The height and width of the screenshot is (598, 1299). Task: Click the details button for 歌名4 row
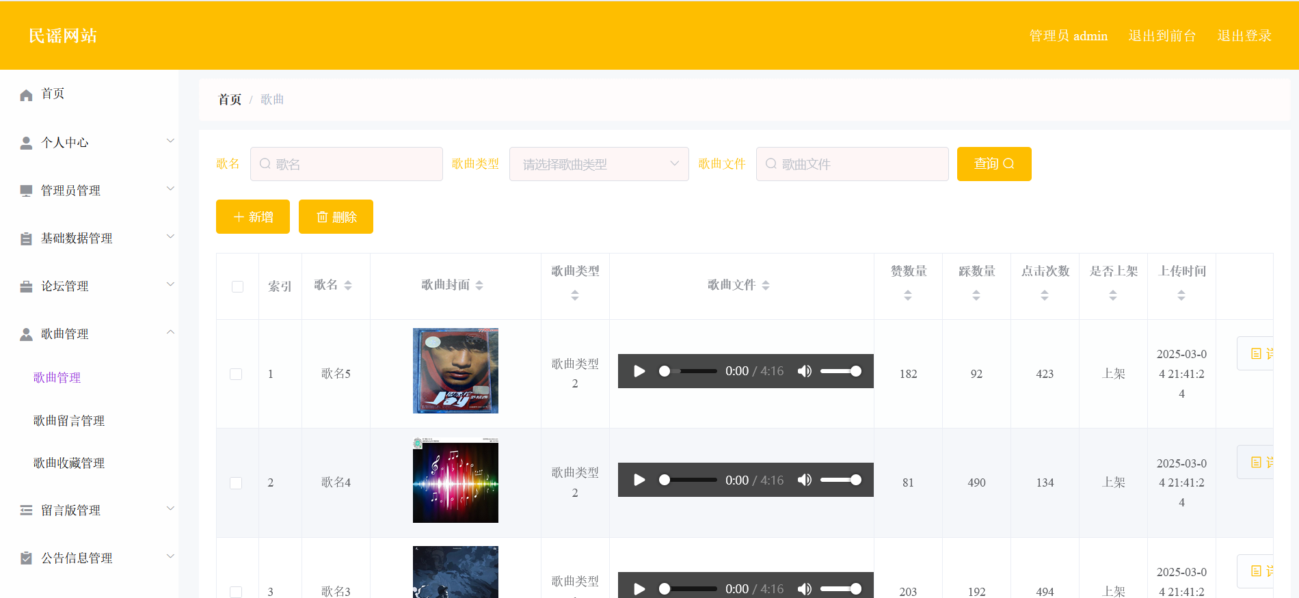click(x=1255, y=462)
